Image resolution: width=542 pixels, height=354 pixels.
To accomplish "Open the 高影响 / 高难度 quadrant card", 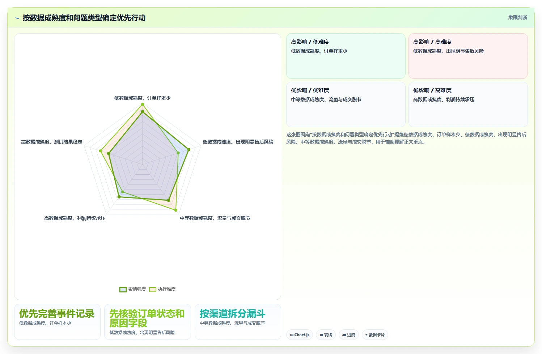I will tap(468, 56).
